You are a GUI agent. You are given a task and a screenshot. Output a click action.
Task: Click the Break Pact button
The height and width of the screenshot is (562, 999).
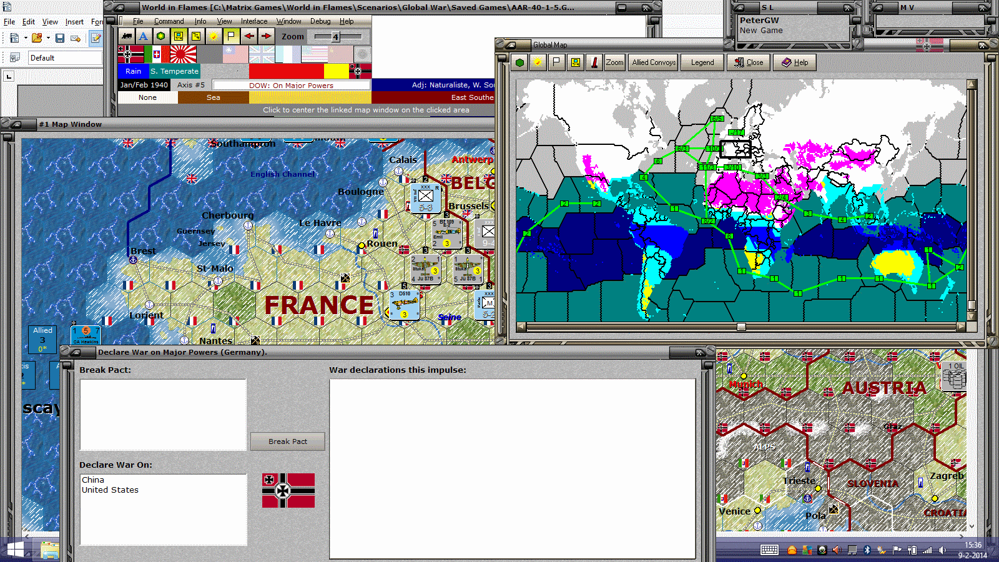(x=288, y=441)
